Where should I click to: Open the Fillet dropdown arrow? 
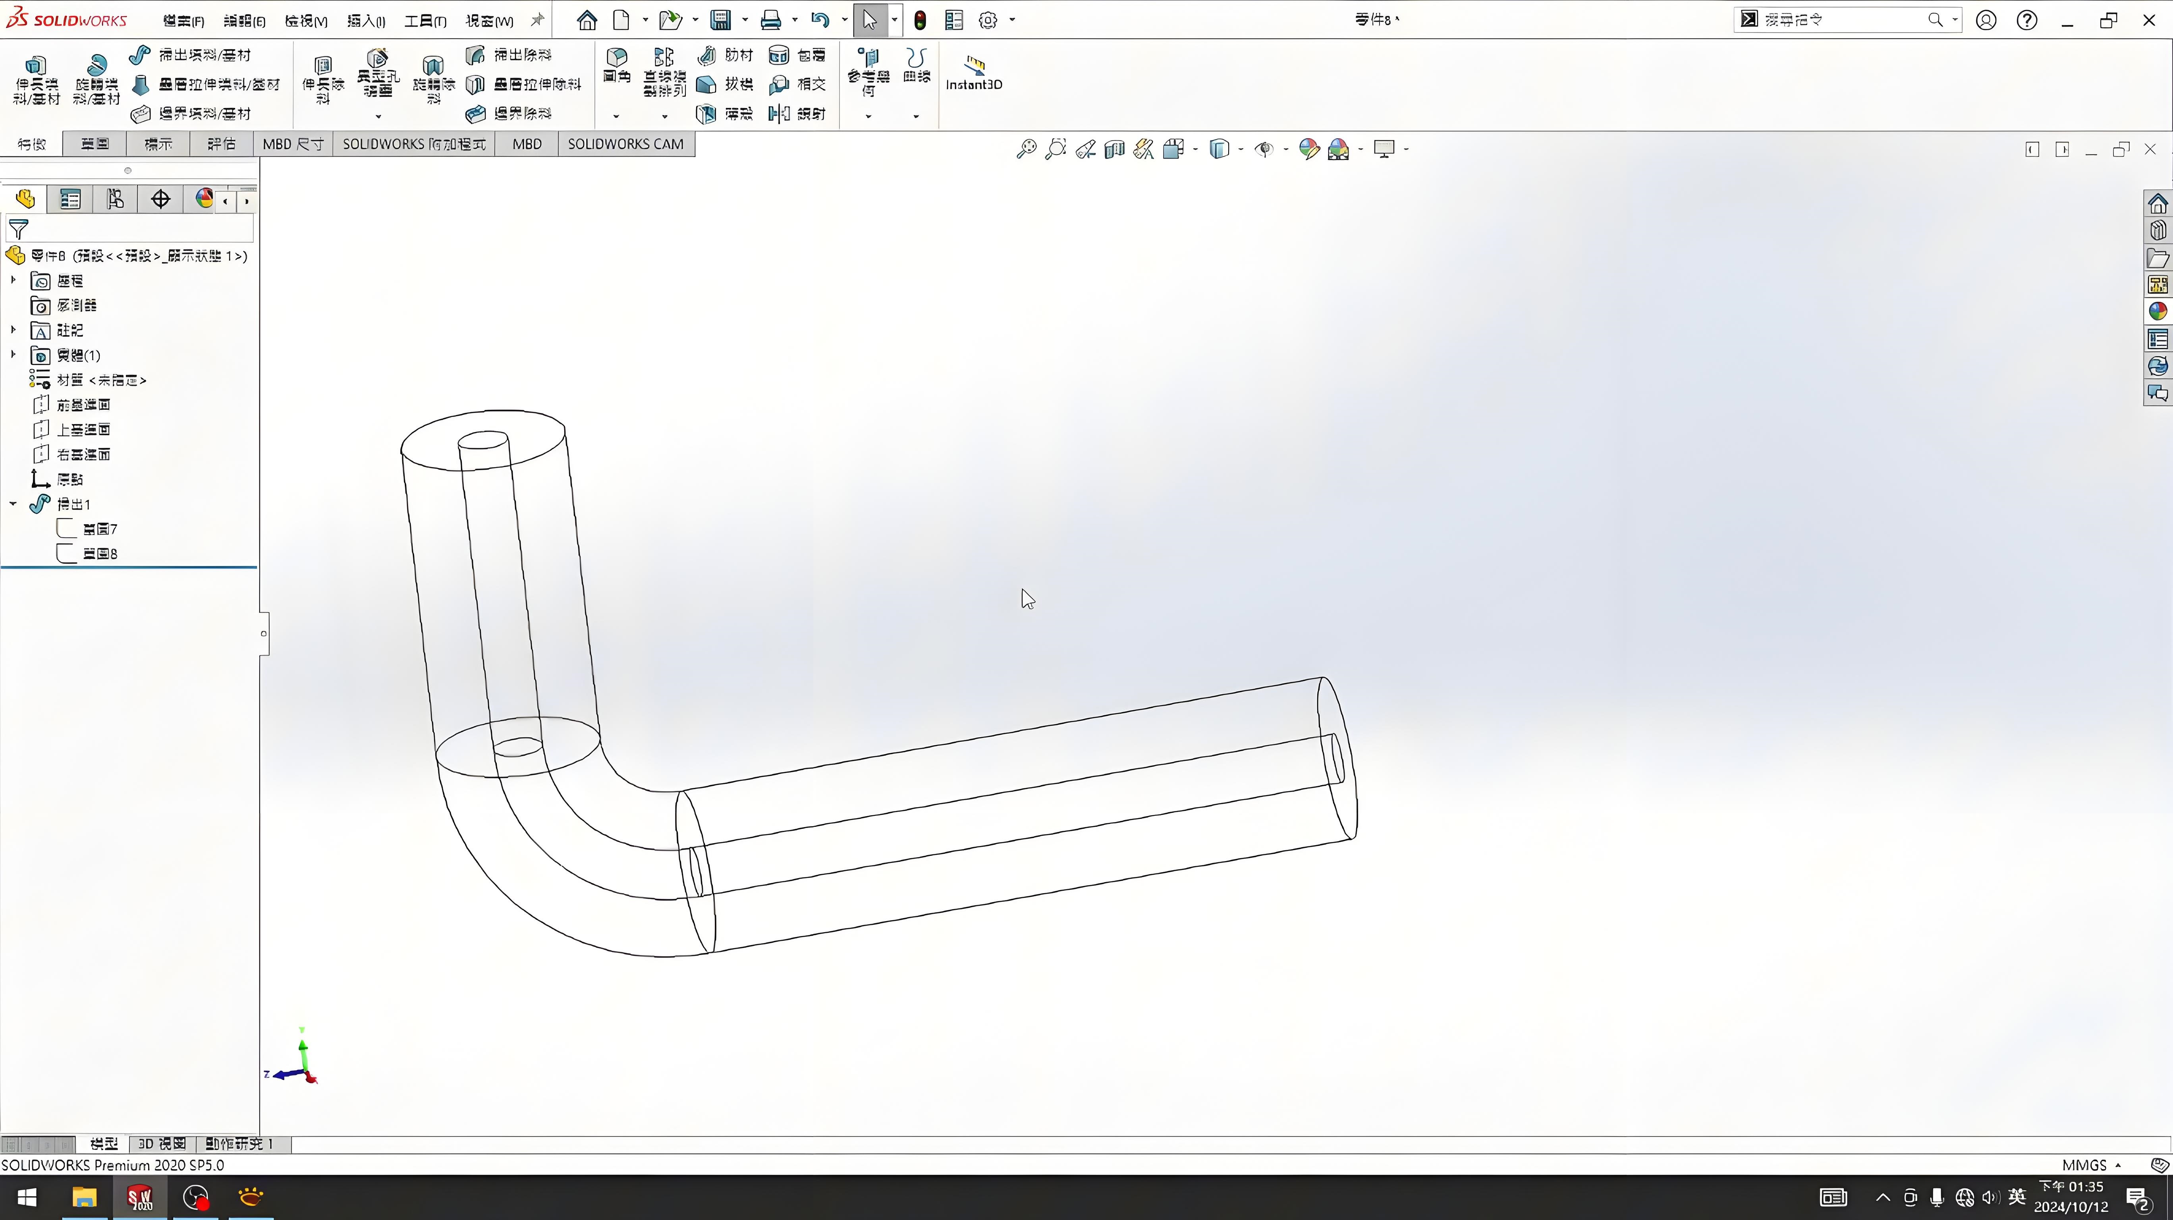click(x=616, y=116)
